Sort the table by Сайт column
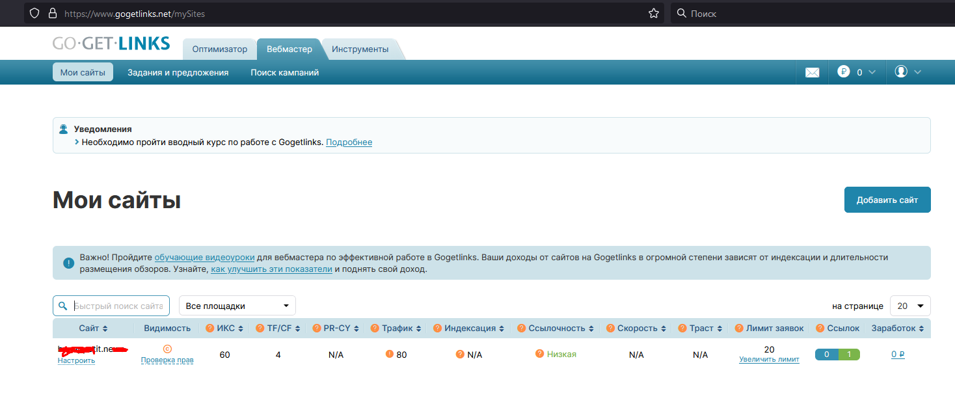955x402 pixels. click(93, 328)
